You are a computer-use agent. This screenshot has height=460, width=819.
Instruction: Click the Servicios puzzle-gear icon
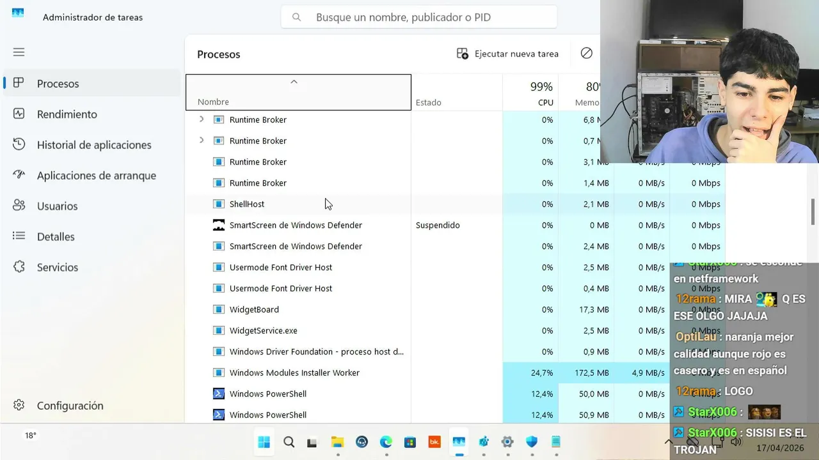point(19,267)
